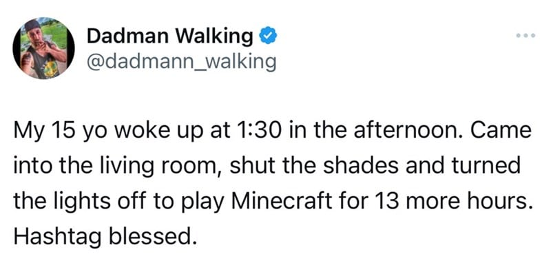Viewport: 551px width, 276px height.
Task: Open the three-dot more options menu
Action: pyautogui.click(x=526, y=35)
